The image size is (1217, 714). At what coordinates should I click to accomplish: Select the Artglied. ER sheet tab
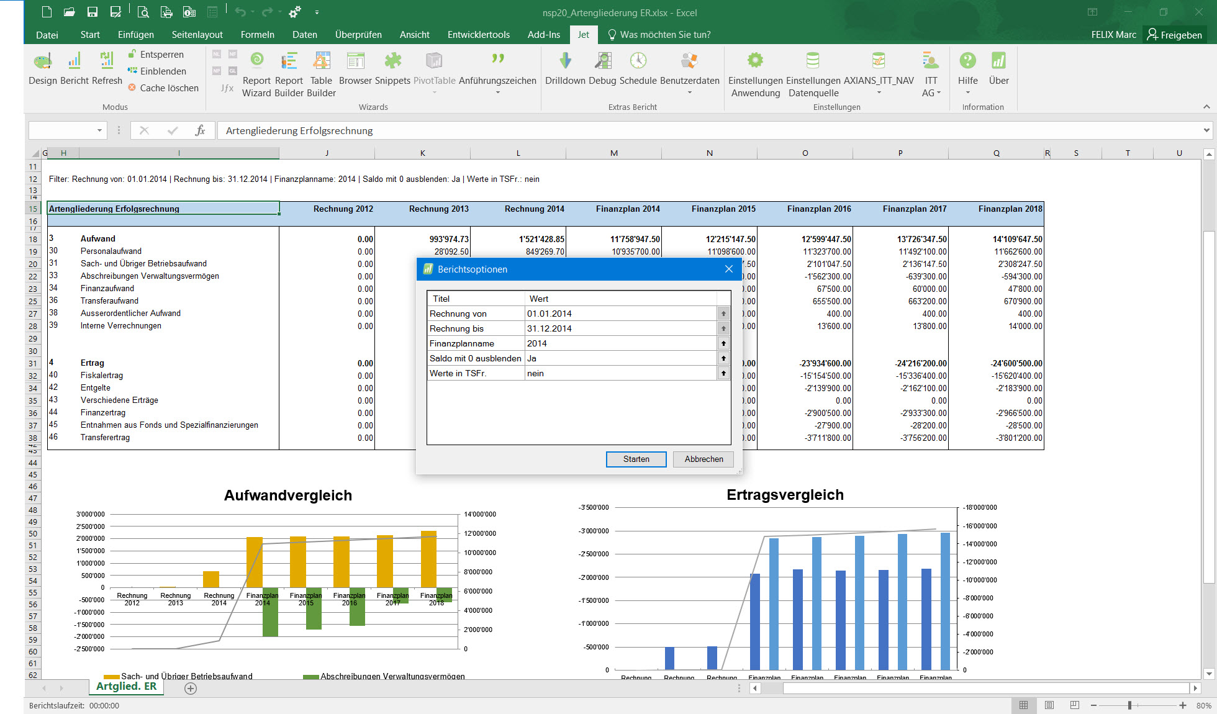coord(126,687)
